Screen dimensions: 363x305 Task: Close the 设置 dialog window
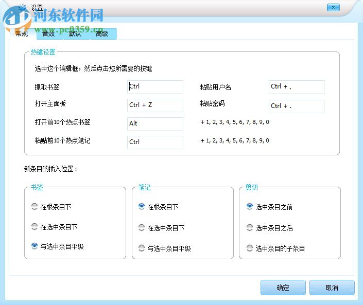pyautogui.click(x=333, y=7)
